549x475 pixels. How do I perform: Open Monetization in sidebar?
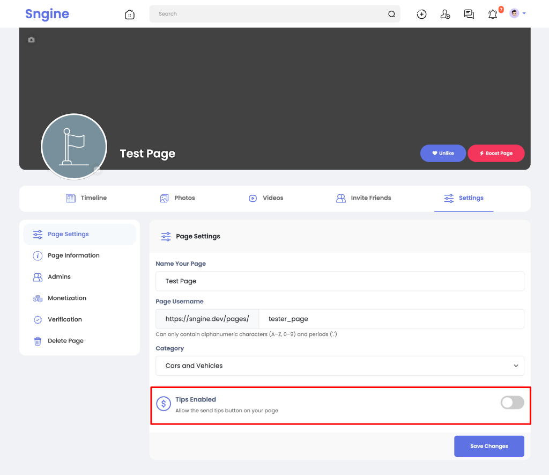pyautogui.click(x=79, y=298)
